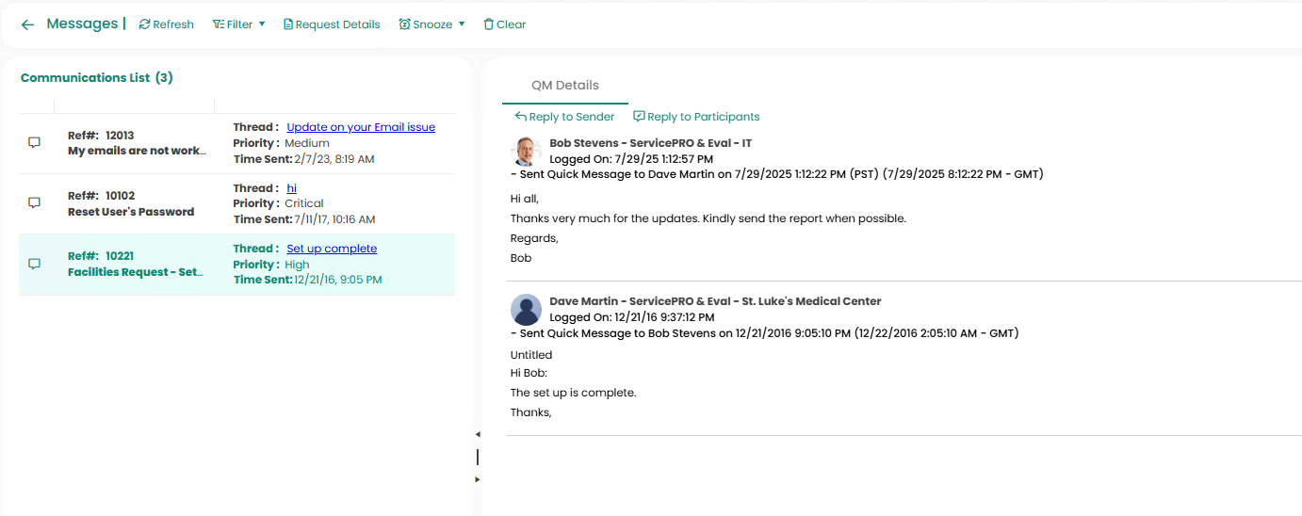
Task: Open Request Details
Action: (x=332, y=24)
